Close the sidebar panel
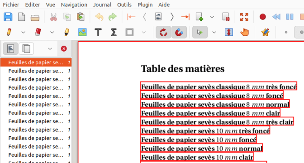 click(x=64, y=48)
